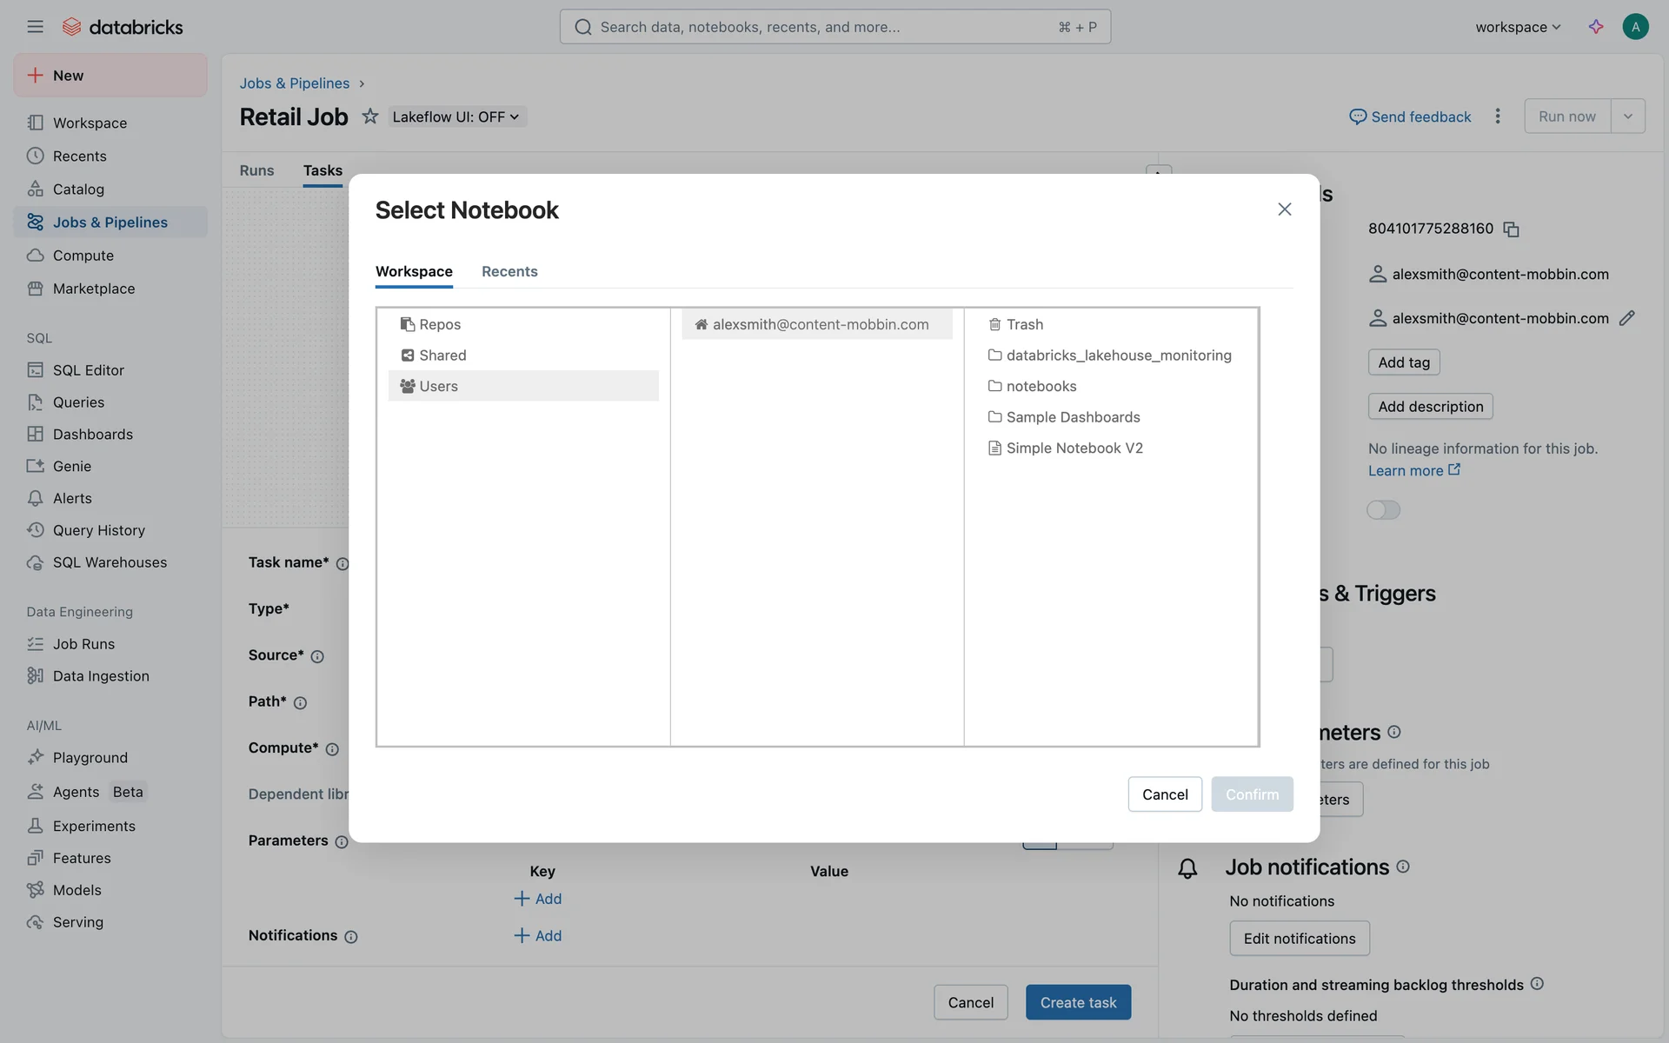Select the Simple Notebook V2 file
1669x1043 pixels.
click(x=1074, y=448)
